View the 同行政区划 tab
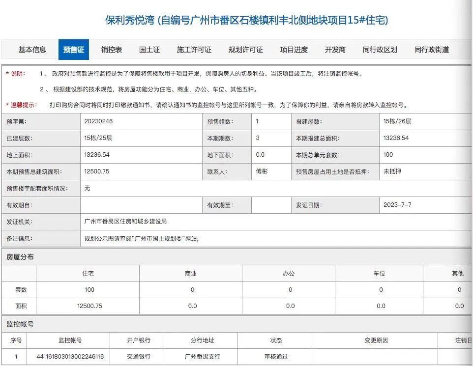Image resolution: width=473 pixels, height=366 pixels. click(379, 49)
